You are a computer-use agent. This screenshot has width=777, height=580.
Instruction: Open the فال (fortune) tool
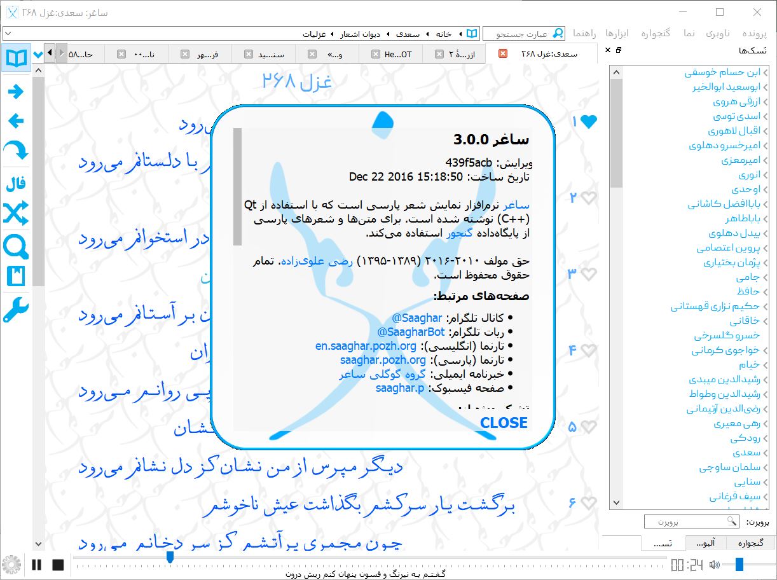16,185
